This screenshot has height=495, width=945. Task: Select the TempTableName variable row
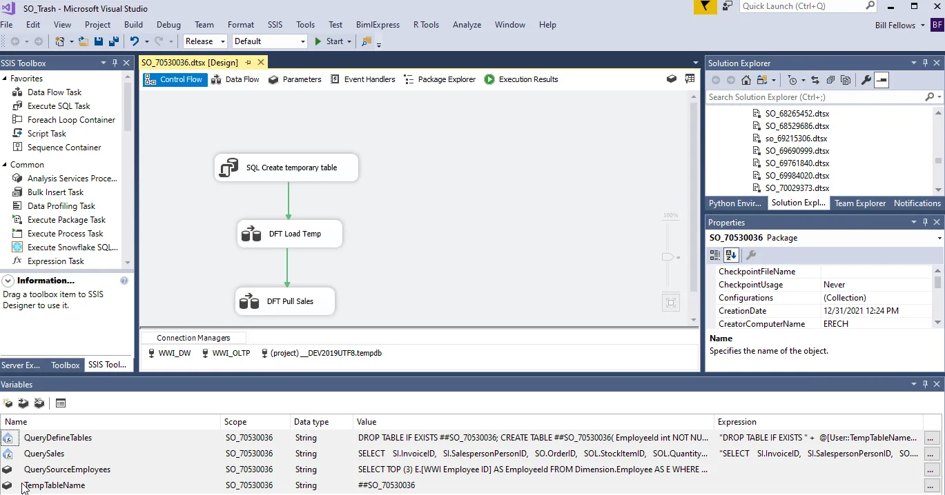461,485
